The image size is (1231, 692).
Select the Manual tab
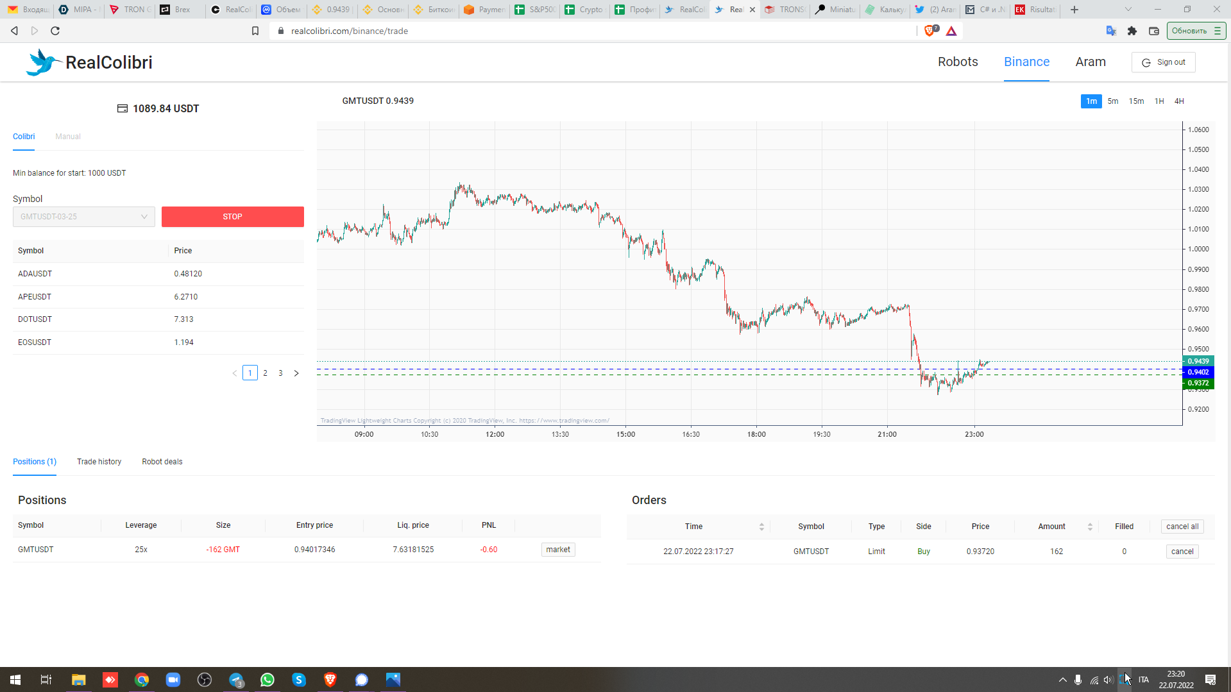(68, 137)
